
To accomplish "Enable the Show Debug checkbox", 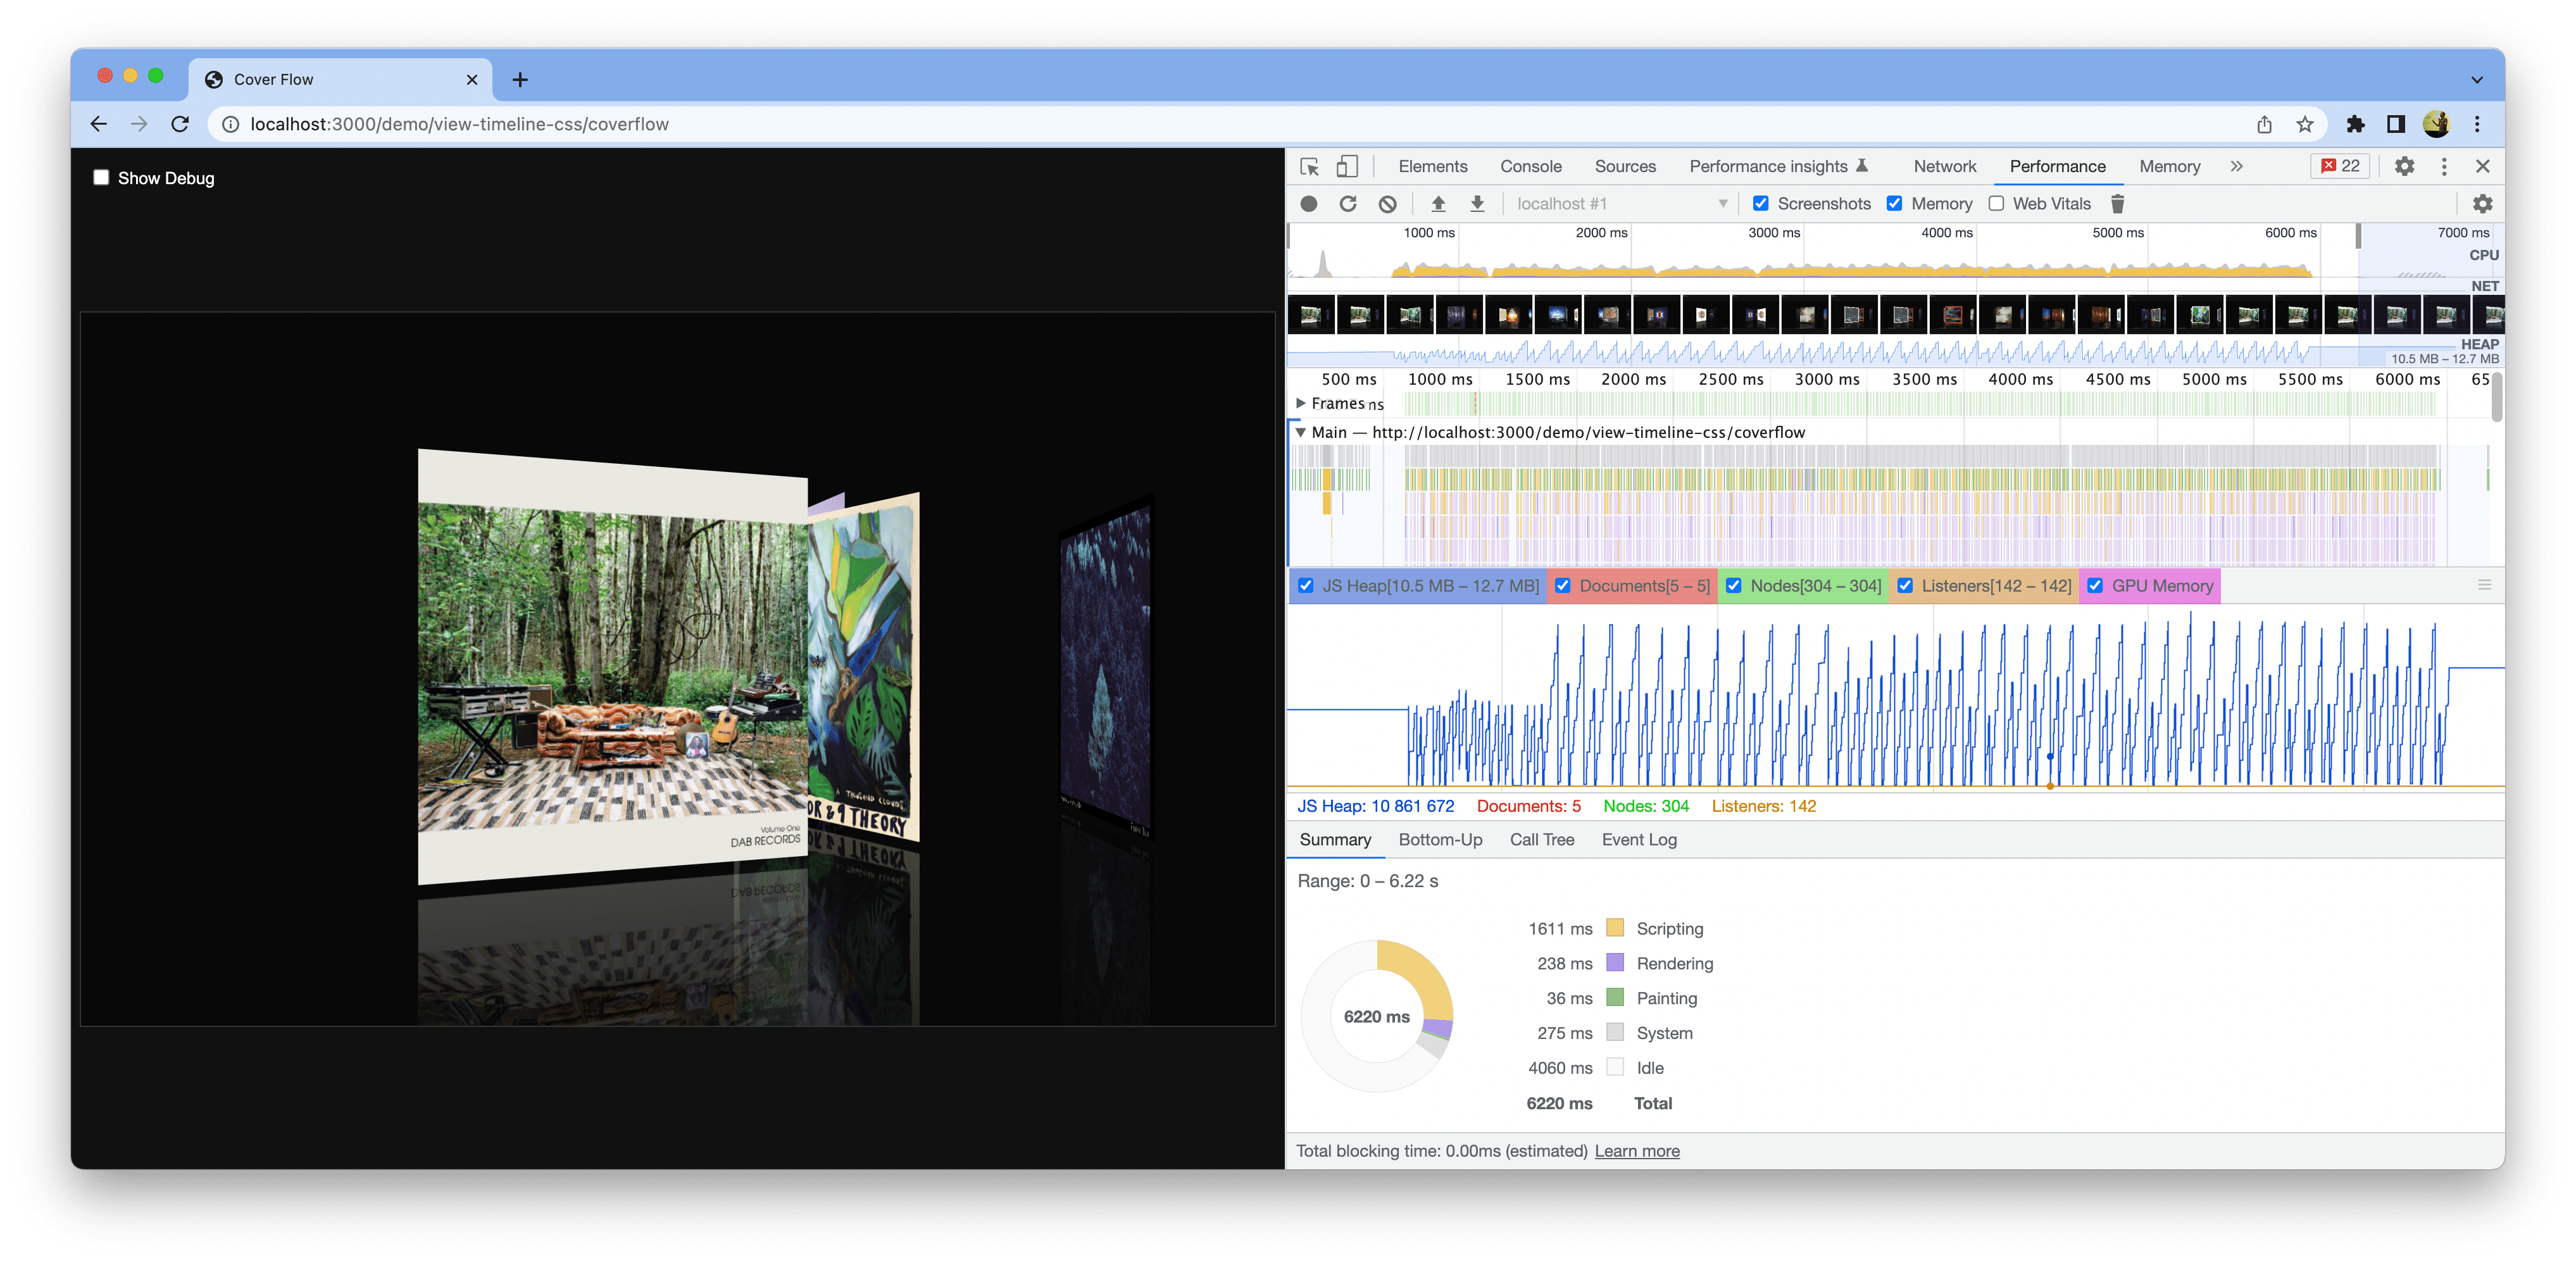I will pos(99,177).
